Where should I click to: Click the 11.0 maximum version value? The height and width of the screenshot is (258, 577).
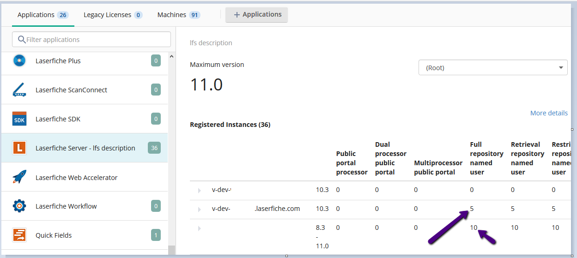point(207,84)
